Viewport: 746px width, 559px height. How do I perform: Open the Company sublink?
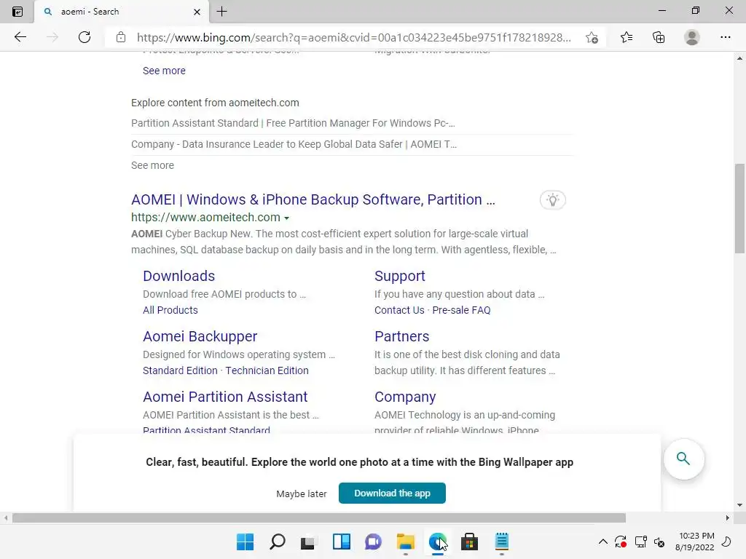click(x=405, y=397)
